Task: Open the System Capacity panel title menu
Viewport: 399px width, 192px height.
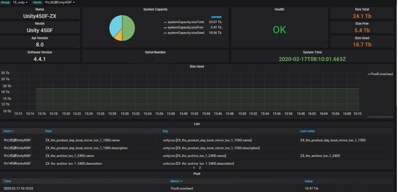Action: 155,9
